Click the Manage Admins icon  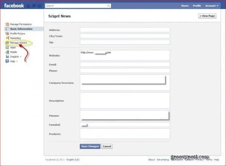click(7, 43)
